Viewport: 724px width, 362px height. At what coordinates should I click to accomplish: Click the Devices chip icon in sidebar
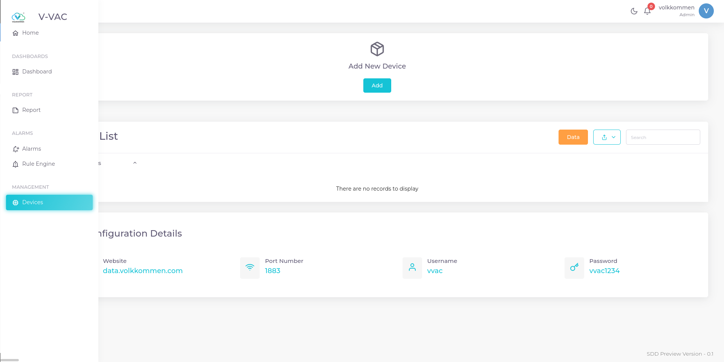pyautogui.click(x=15, y=202)
